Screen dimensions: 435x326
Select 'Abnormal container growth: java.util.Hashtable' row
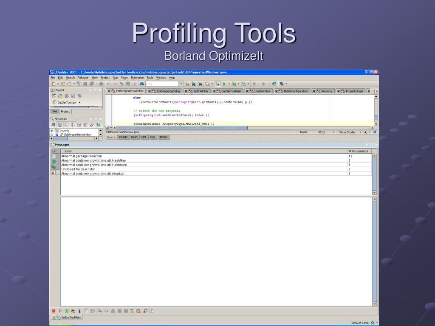[216, 165]
